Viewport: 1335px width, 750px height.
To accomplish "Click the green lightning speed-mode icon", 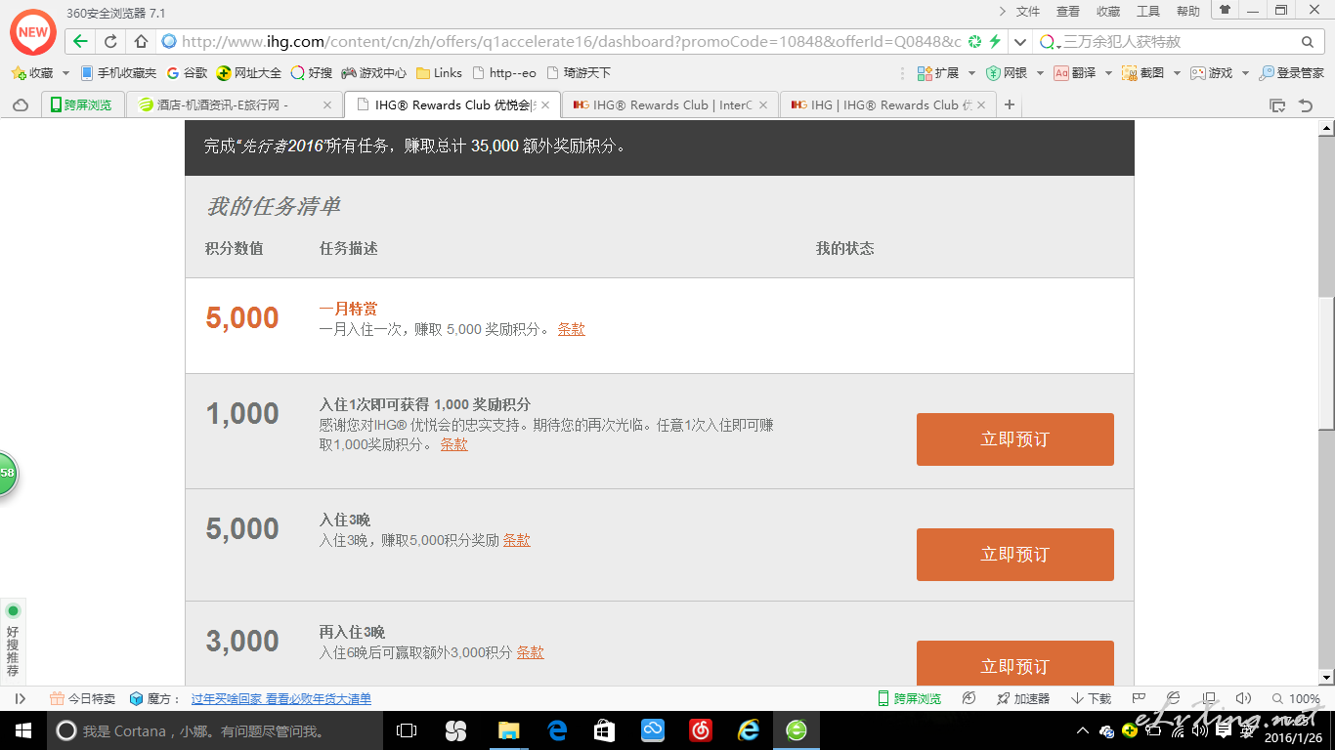I will pyautogui.click(x=995, y=42).
